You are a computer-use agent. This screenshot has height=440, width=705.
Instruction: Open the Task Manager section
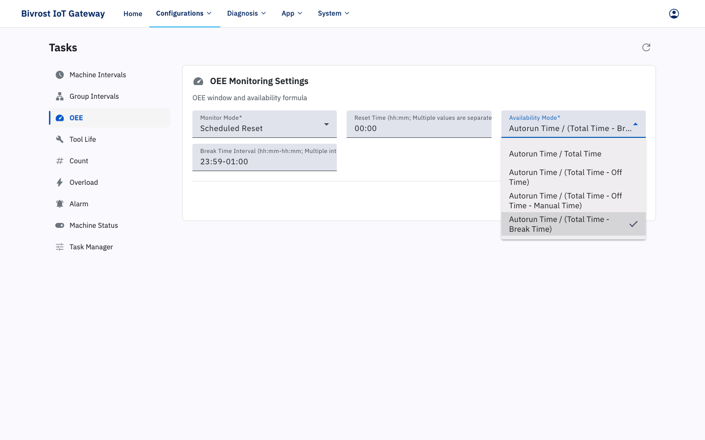[x=110, y=247]
